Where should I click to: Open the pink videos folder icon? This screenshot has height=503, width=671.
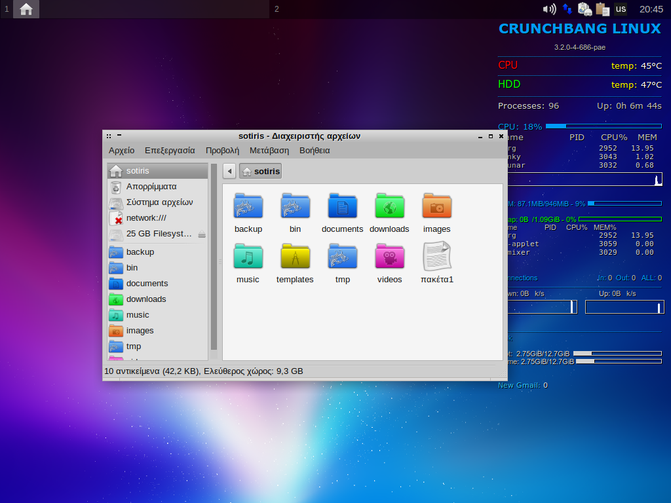[389, 257]
